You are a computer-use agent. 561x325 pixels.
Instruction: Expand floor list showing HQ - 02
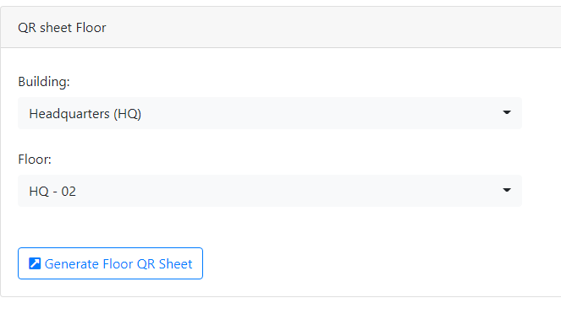[270, 191]
